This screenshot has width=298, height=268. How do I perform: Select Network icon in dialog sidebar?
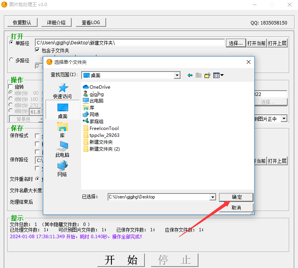click(x=62, y=166)
